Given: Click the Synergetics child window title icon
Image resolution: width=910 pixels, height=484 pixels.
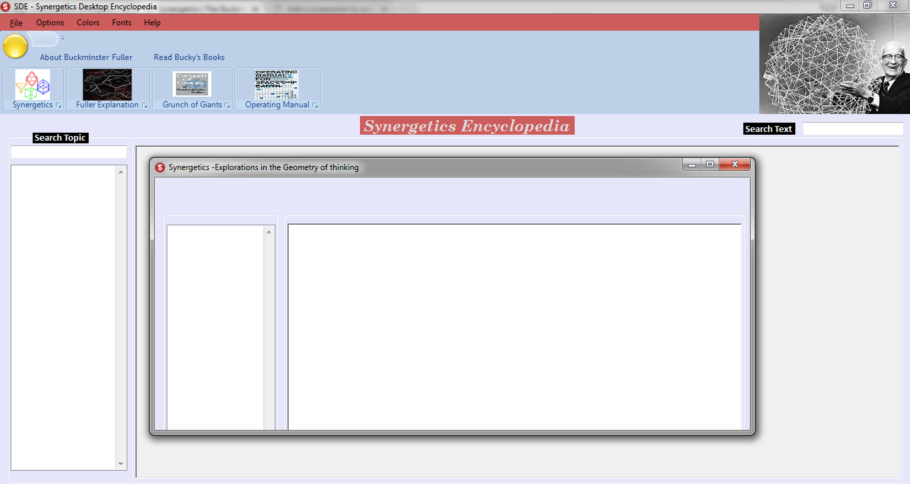Looking at the screenshot, I should pyautogui.click(x=160, y=167).
